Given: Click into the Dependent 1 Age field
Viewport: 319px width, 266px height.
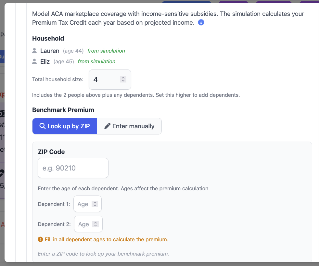Looking at the screenshot, I should tap(83, 204).
